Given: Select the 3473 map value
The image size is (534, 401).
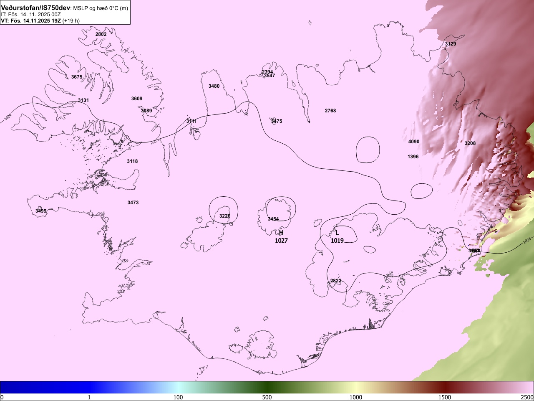Looking at the screenshot, I should (133, 203).
